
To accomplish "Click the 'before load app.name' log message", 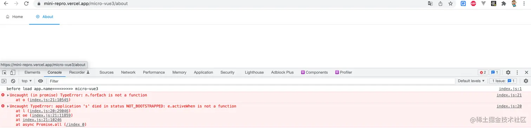I will pyautogui.click(x=52, y=89).
